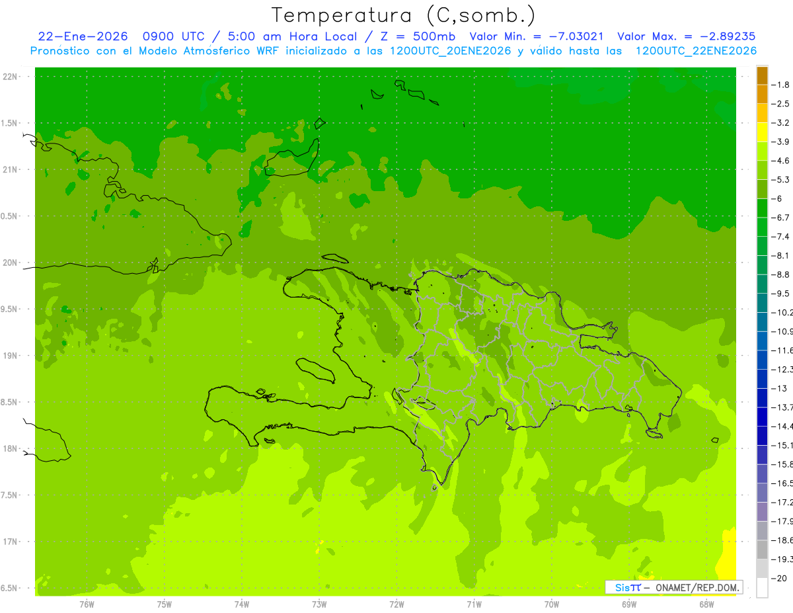Select the forecast date "22-Ene-2026"
This screenshot has height=613, width=793.
pos(82,37)
